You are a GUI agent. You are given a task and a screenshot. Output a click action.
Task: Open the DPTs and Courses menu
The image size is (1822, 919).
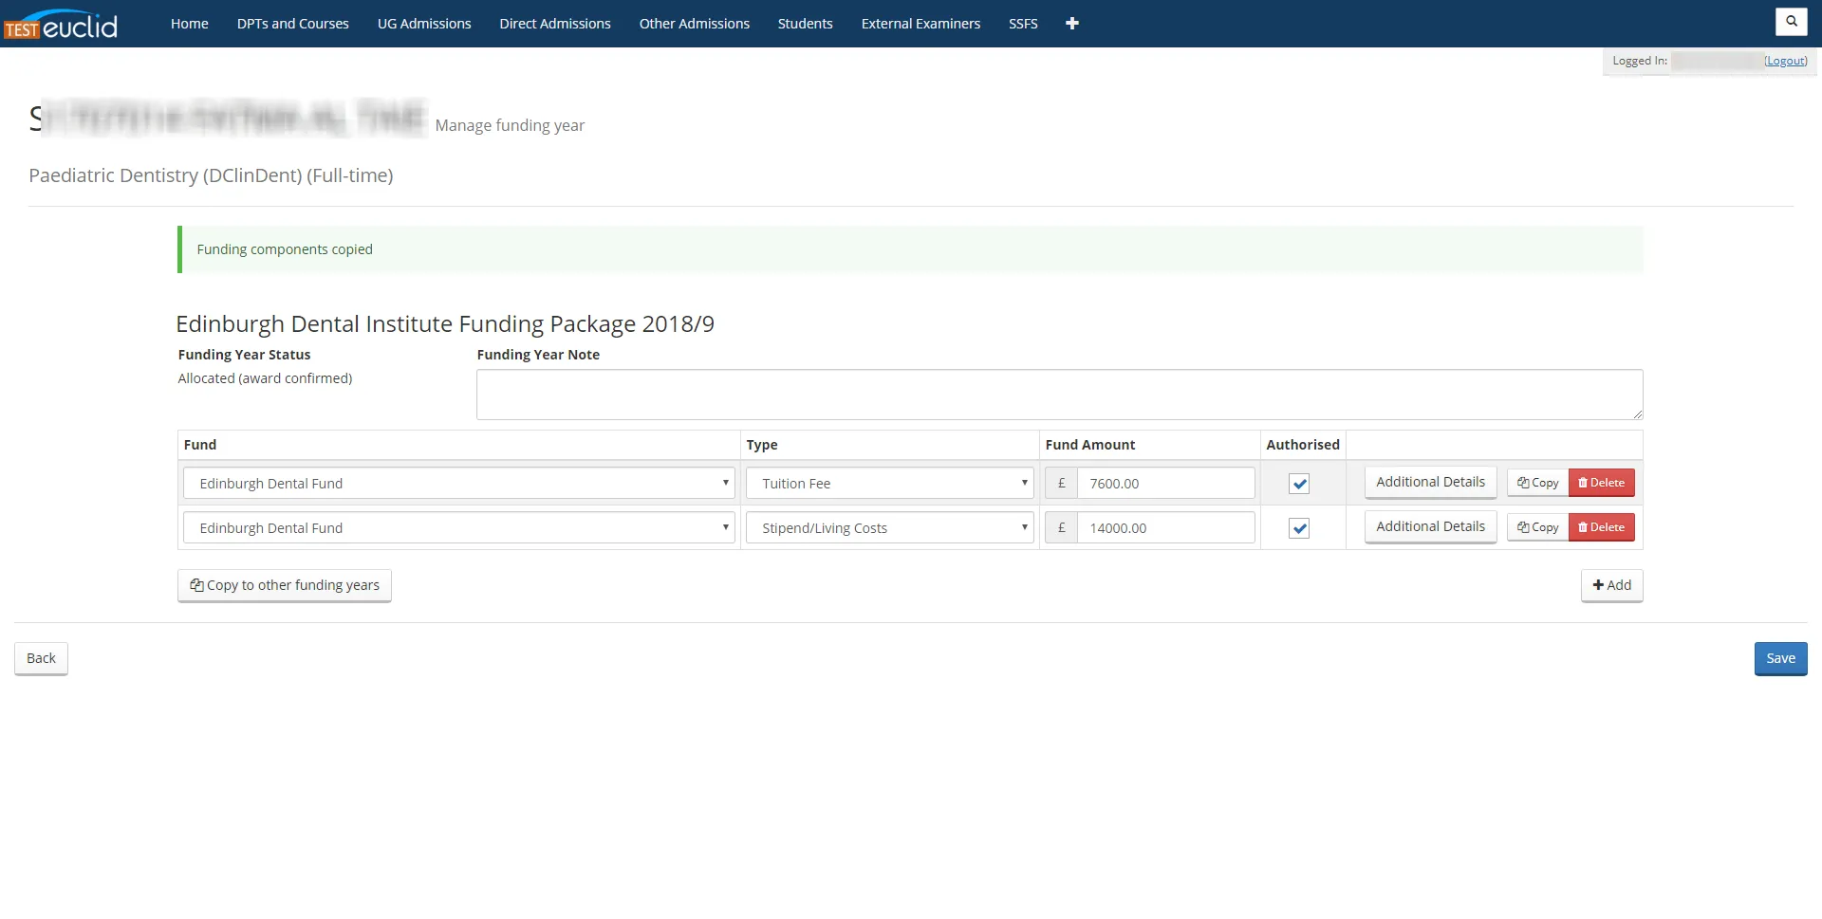[292, 24]
